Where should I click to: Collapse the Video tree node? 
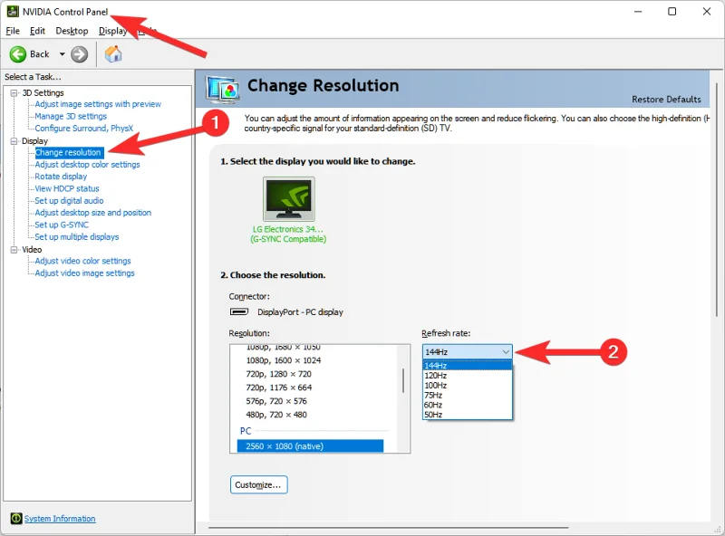coord(14,250)
